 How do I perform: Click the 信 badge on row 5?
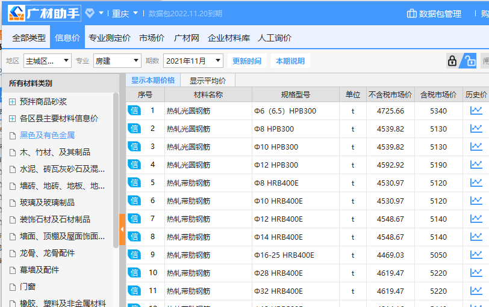[134, 183]
